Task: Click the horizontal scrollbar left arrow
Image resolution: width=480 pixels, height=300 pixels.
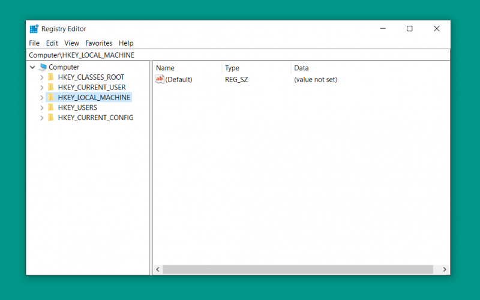Action: click(x=158, y=269)
